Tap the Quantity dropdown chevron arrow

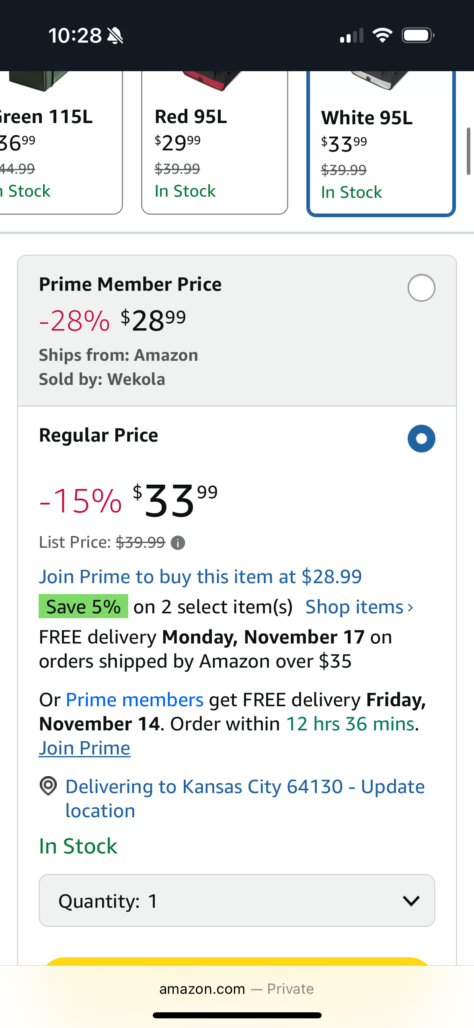pos(411,901)
